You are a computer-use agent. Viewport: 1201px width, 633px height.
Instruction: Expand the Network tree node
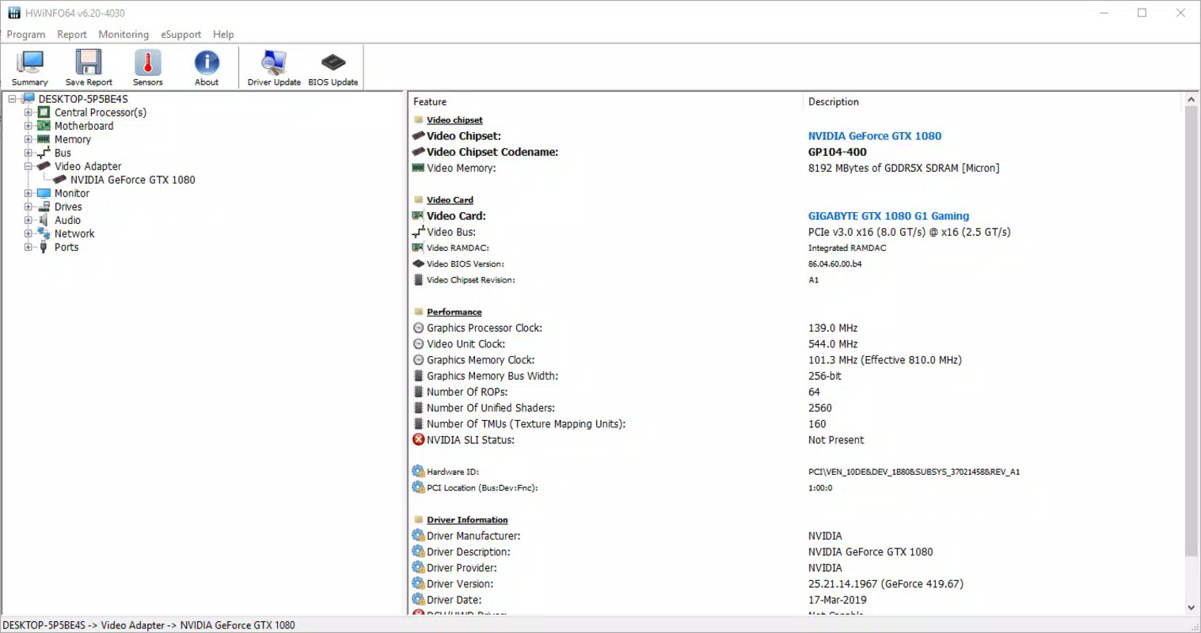[x=28, y=233]
